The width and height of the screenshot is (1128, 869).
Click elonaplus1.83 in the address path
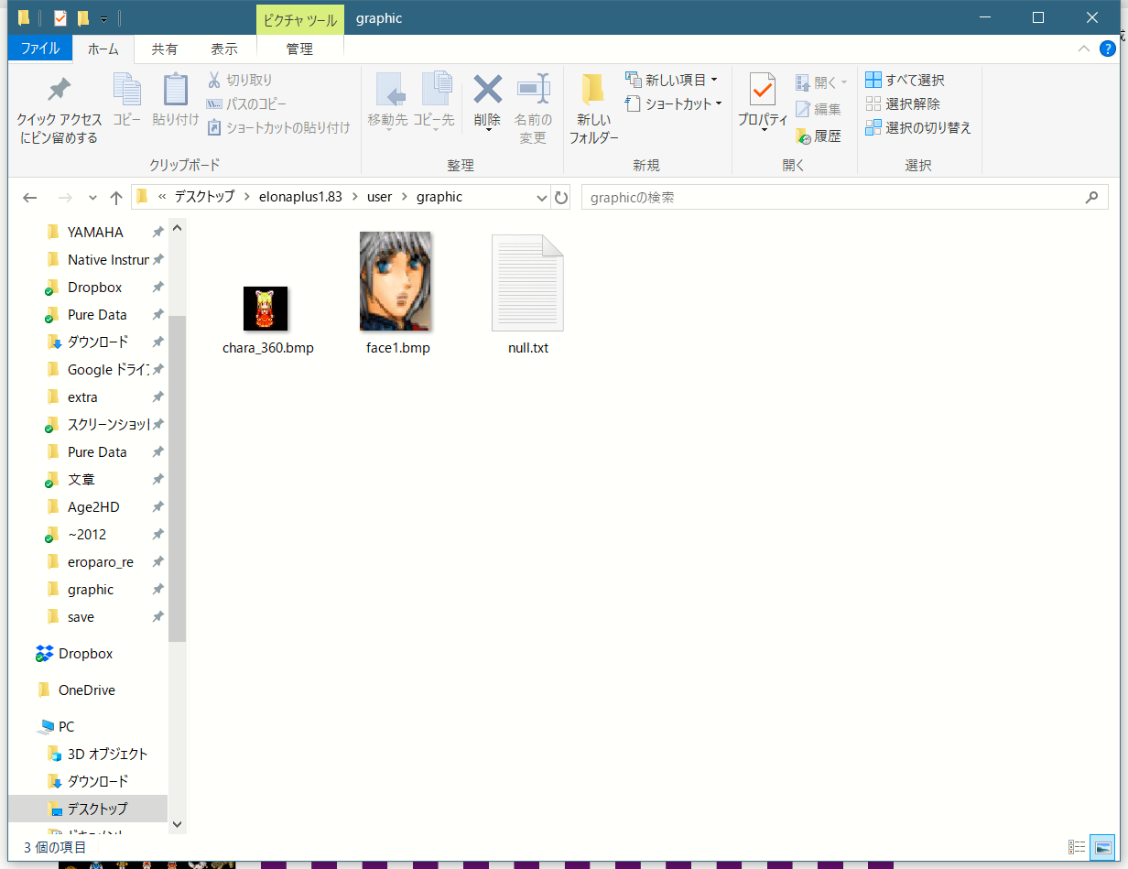[300, 197]
